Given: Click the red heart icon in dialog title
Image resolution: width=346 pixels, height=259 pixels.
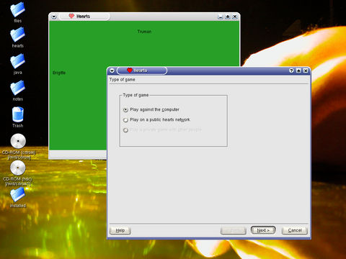Looking at the screenshot, I should pyautogui.click(x=130, y=71).
